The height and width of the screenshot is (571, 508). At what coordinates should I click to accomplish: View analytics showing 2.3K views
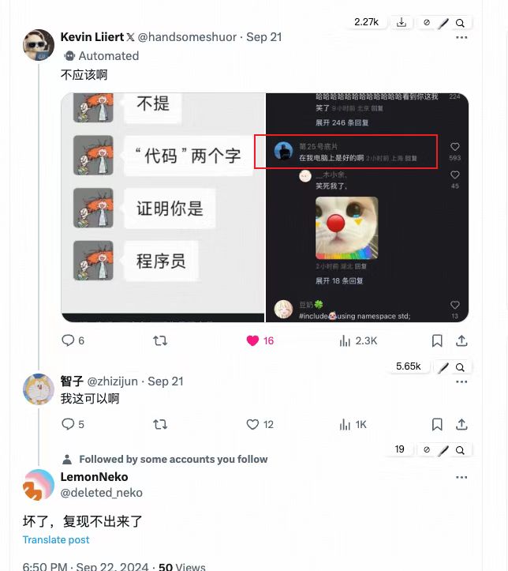coord(358,341)
